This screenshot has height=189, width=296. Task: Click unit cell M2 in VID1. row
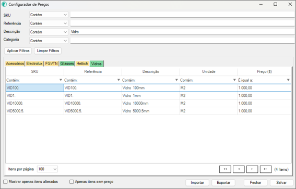coord(209,96)
